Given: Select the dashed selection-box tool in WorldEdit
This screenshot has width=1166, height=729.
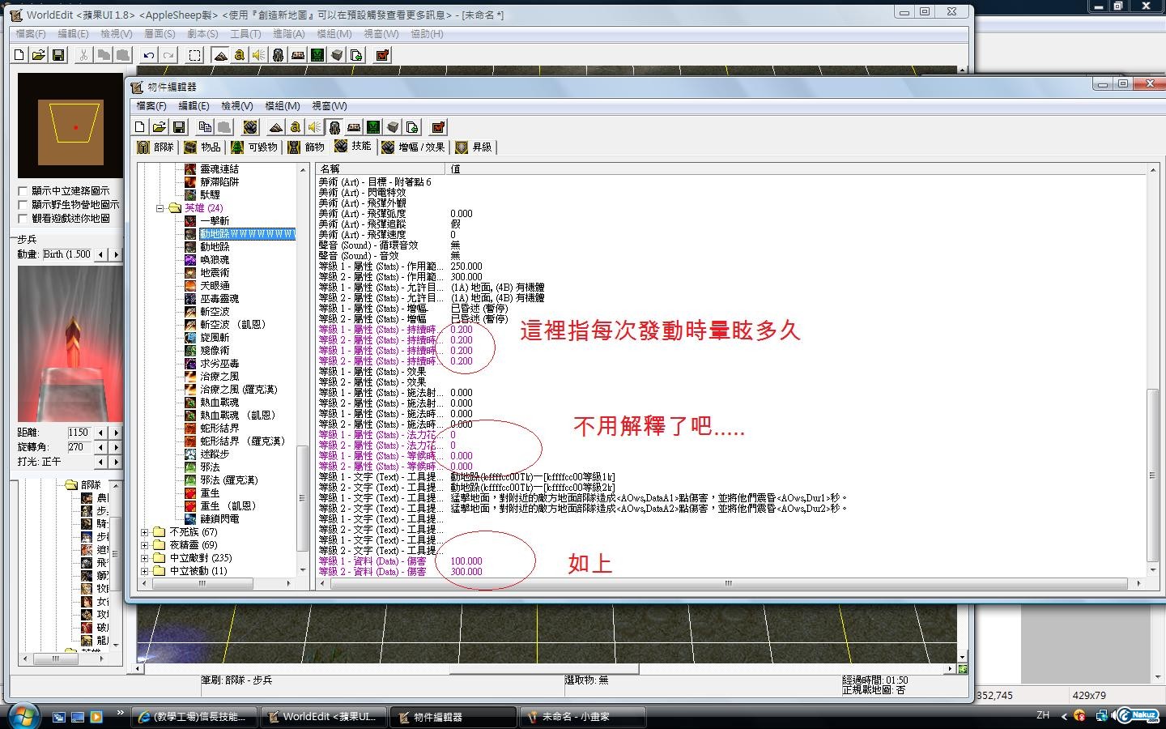Looking at the screenshot, I should pyautogui.click(x=195, y=55).
